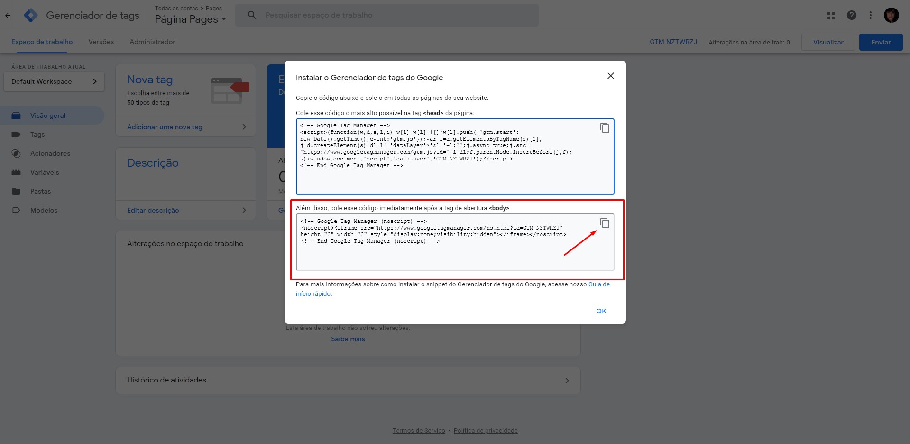Open Termos de Serviço link
This screenshot has height=444, width=910.
click(x=419, y=431)
